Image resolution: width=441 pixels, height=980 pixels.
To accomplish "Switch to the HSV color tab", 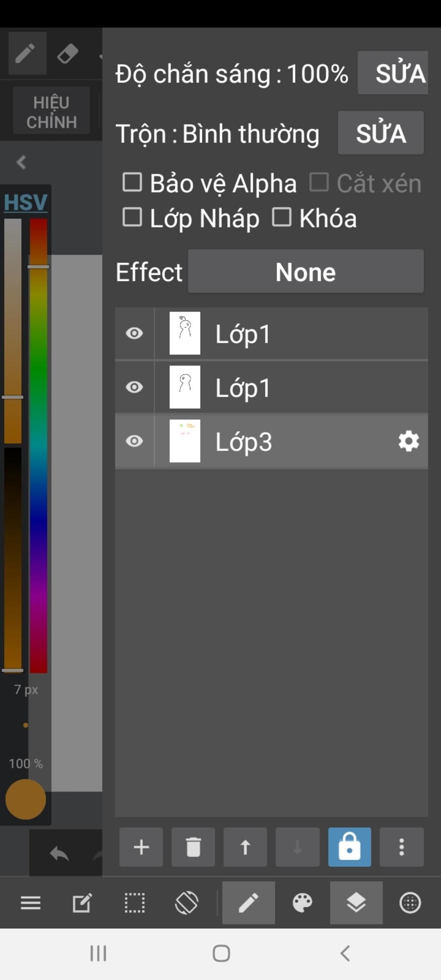I will (x=25, y=202).
